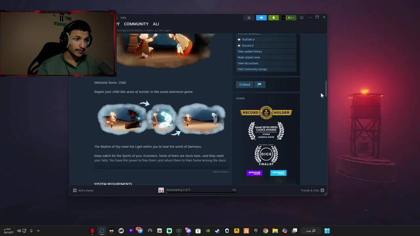Image resolution: width=420 pixels, height=236 pixels.
Task: Expand the ALI account dropdown
Action: click(291, 18)
